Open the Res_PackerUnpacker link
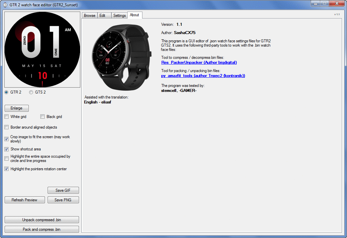Viewport: 347px width, 238px height. click(x=199, y=62)
